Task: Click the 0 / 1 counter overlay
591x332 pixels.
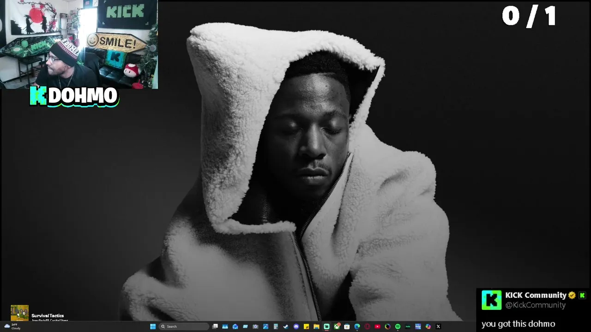Action: pos(529,16)
